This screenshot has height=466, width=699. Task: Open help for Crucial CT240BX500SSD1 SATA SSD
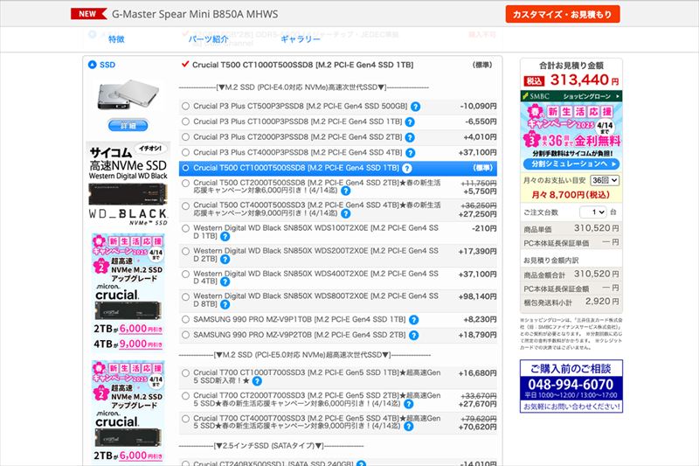pyautogui.click(x=361, y=463)
